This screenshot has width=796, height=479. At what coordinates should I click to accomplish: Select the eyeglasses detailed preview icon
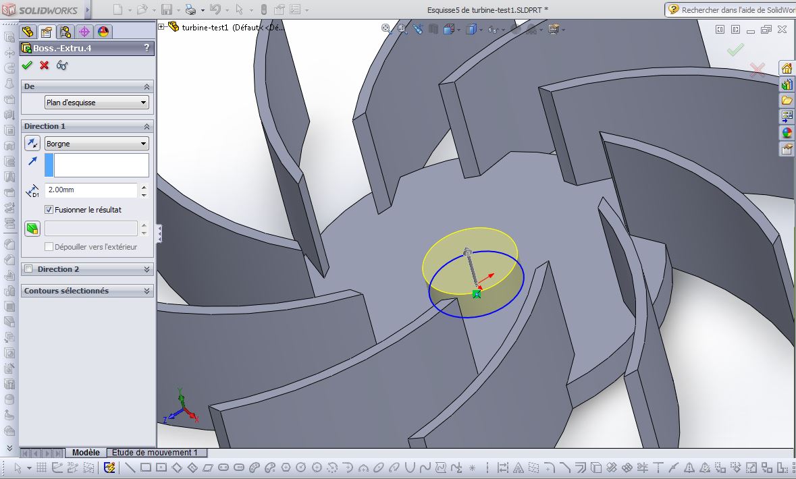[62, 65]
